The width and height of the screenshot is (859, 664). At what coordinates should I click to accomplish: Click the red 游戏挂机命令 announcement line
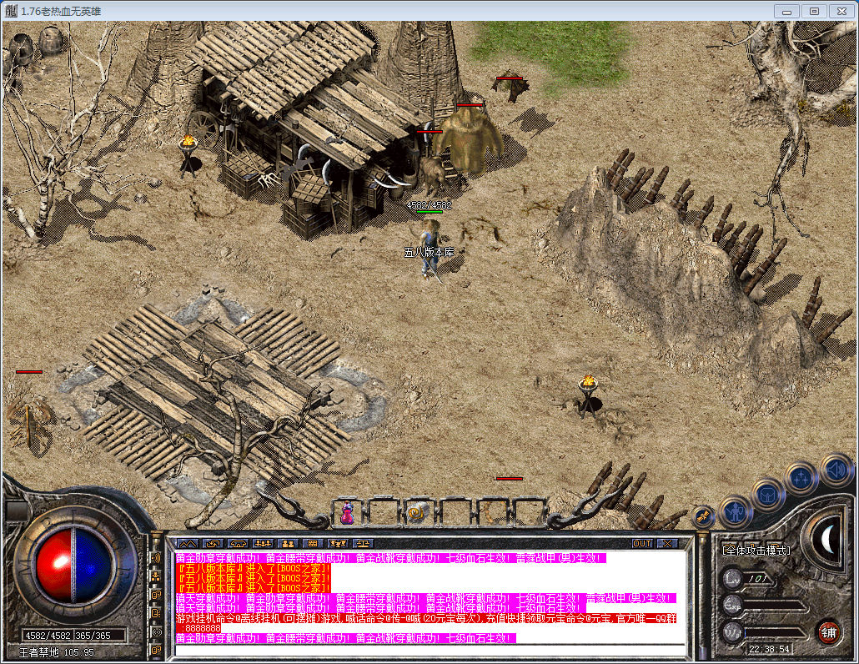(x=426, y=618)
